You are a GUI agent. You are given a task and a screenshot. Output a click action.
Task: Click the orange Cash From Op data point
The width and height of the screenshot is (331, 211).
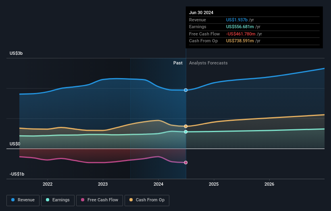[186, 126]
